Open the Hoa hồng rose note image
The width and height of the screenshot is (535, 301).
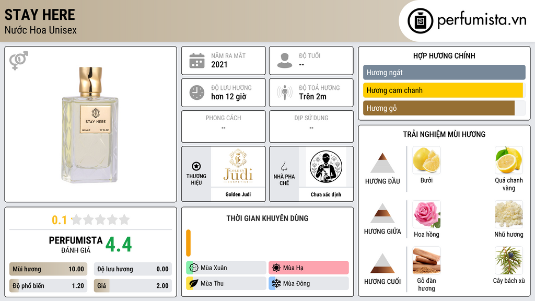click(426, 214)
